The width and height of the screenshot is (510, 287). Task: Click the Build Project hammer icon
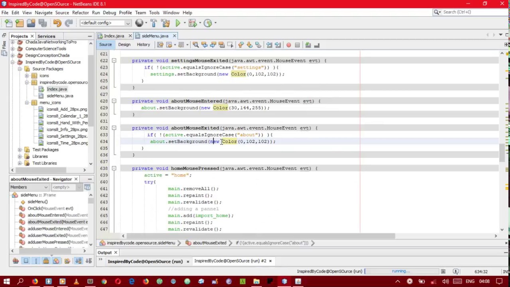(x=154, y=23)
